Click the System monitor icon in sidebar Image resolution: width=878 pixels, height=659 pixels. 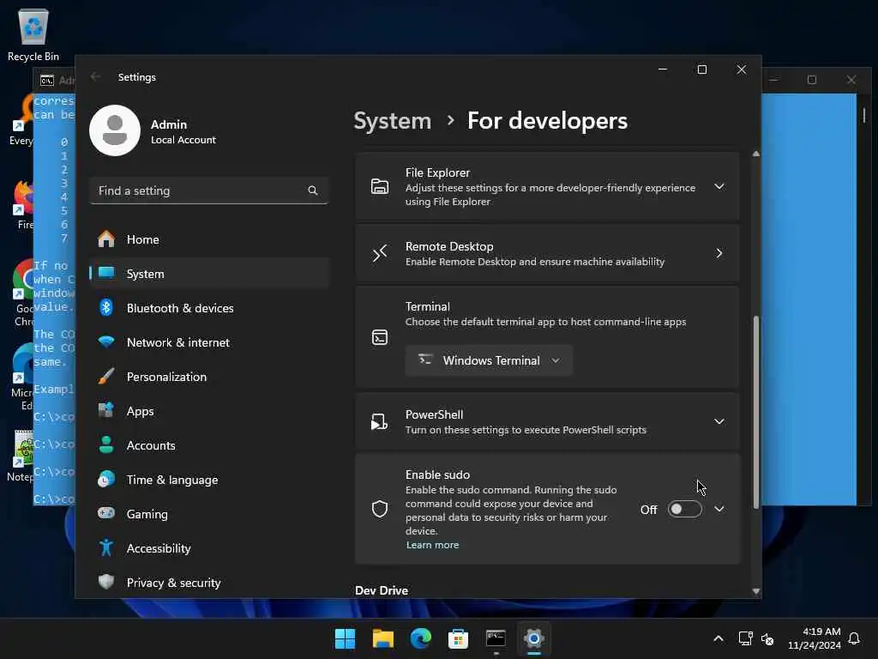(106, 273)
